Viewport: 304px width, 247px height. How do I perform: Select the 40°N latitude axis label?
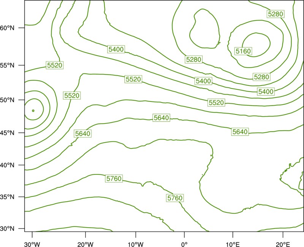click(x=7, y=165)
